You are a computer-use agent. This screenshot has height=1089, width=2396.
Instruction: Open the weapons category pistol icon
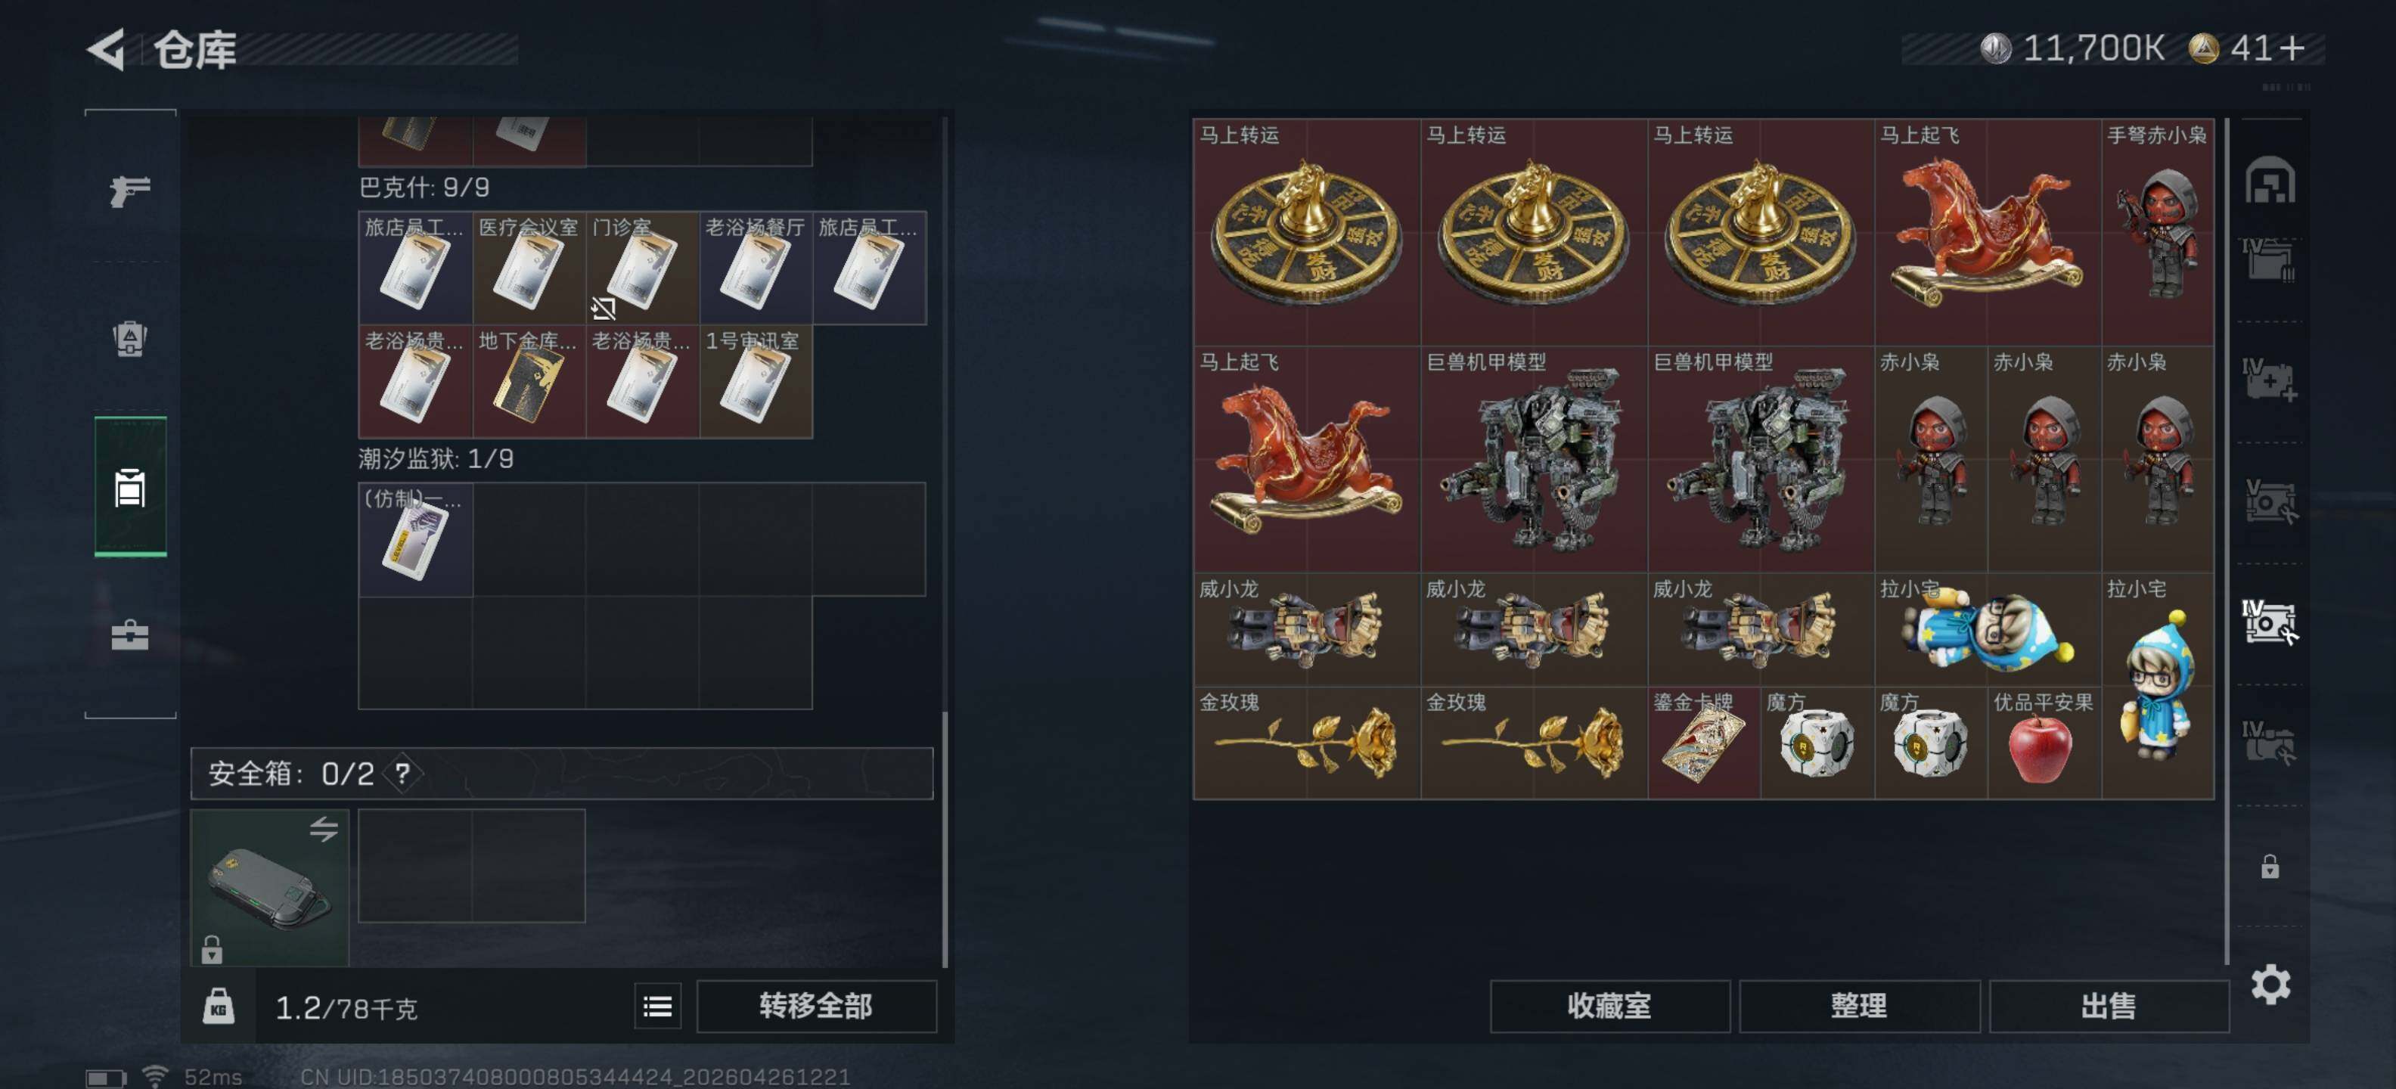tap(129, 191)
